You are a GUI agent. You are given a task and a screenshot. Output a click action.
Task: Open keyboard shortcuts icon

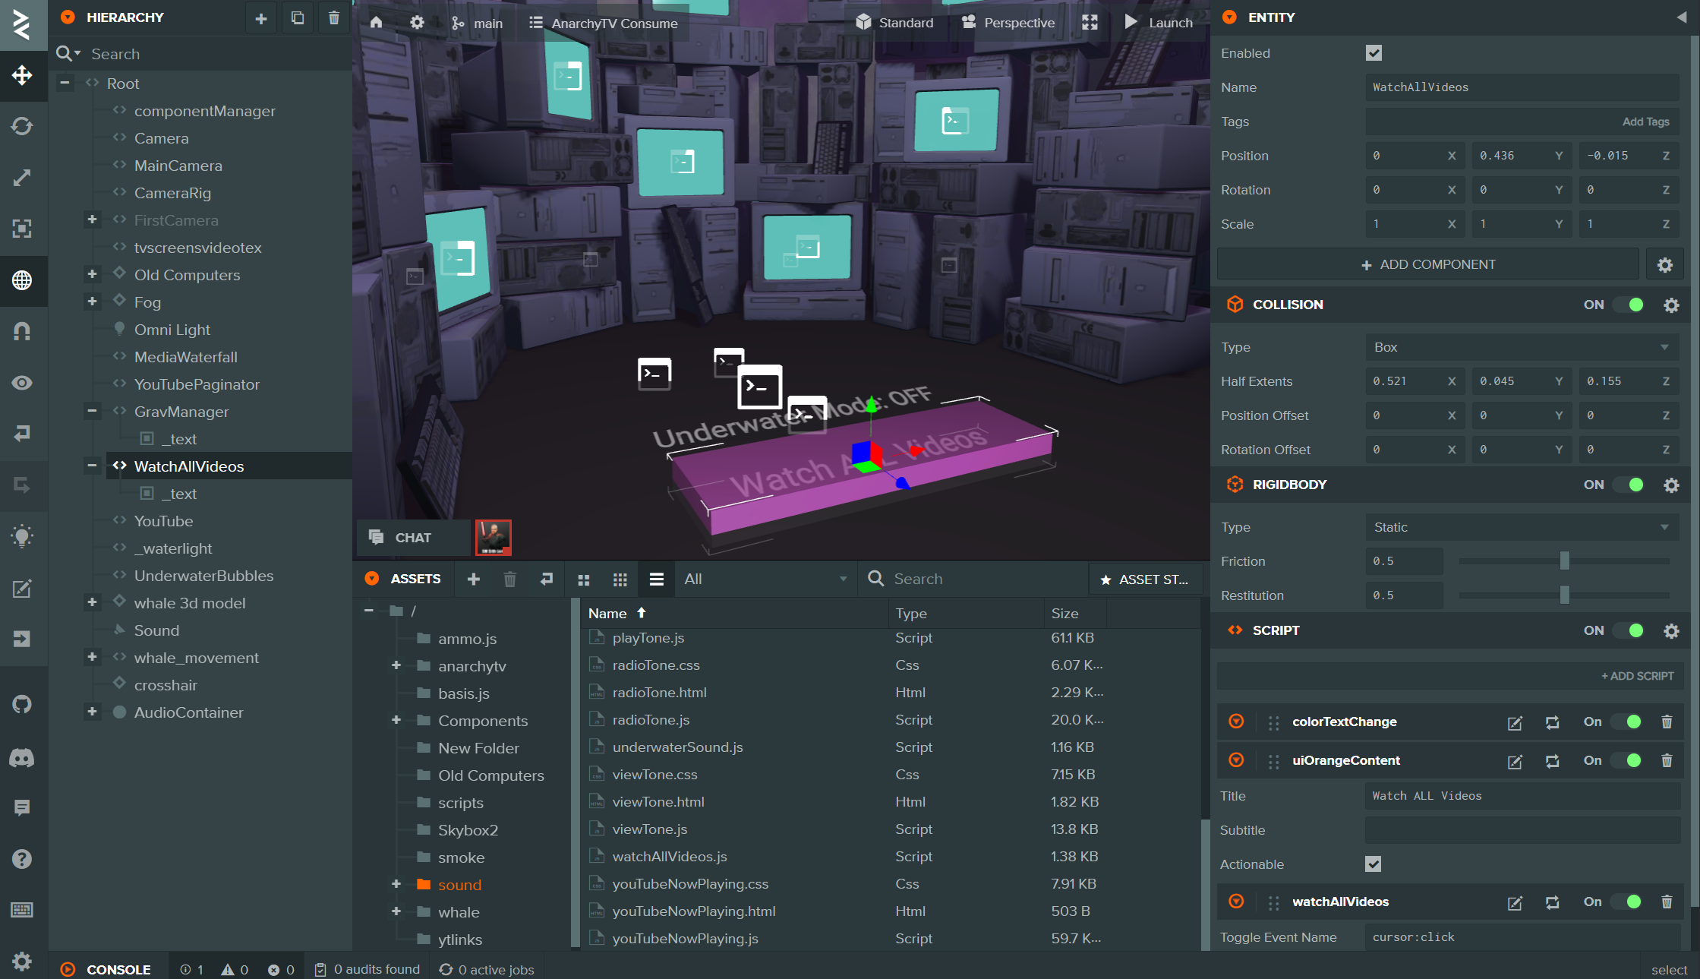[x=22, y=909]
